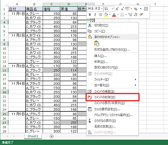Viewport: 168px width, 145px height.
Task: Select the 11月5日 date cell
Action: click(17, 114)
